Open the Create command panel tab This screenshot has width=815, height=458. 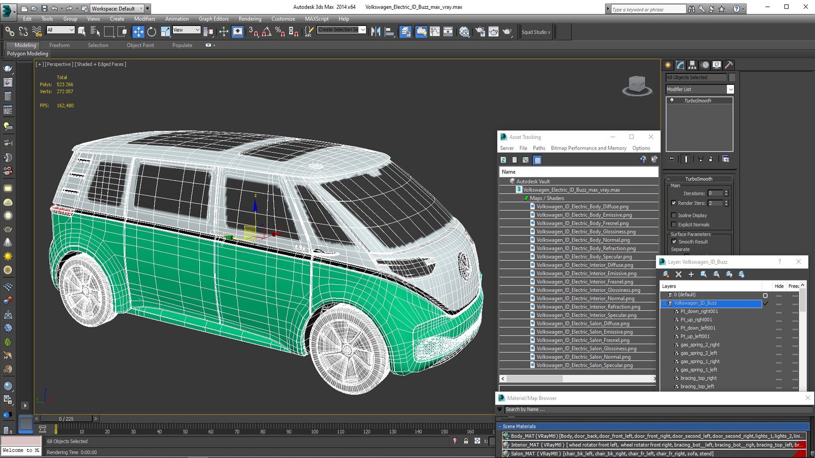[x=668, y=65]
